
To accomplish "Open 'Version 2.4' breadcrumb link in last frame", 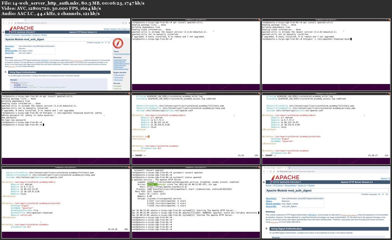I will 302,185.
